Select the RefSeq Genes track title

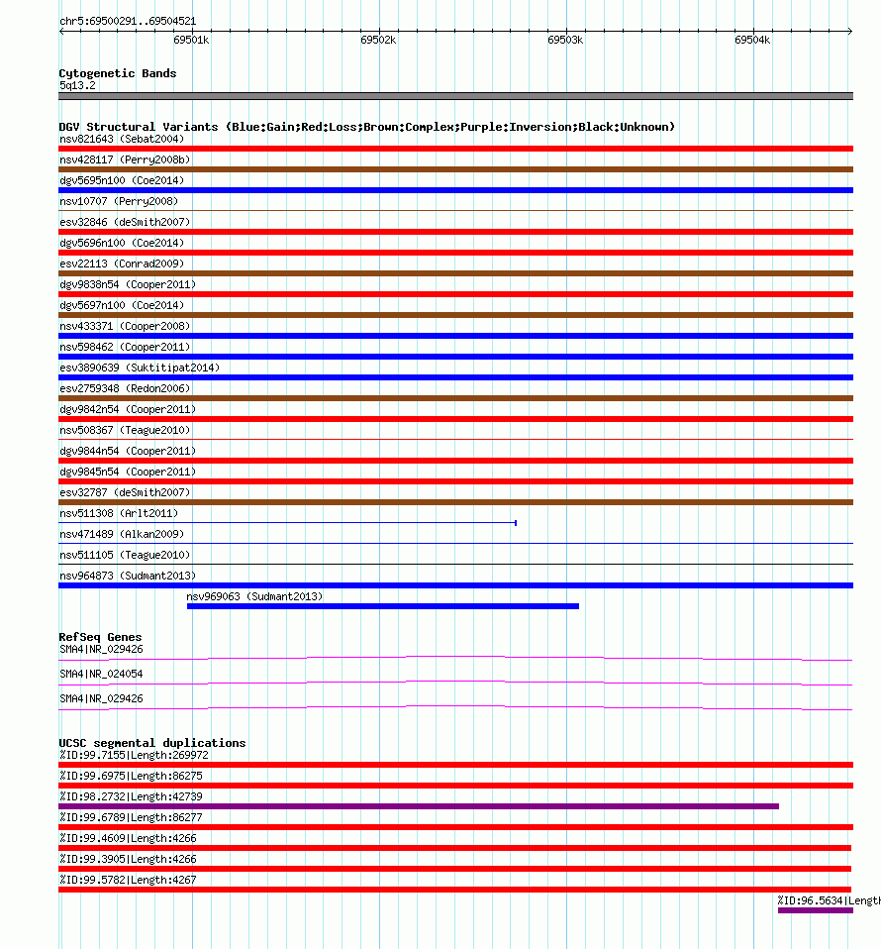100,637
